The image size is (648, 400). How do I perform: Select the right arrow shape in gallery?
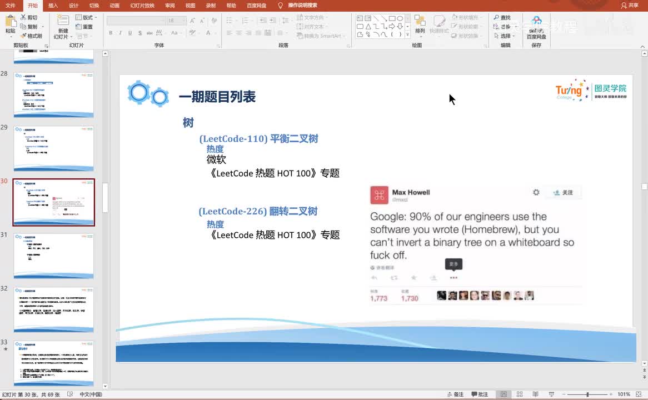click(x=392, y=27)
